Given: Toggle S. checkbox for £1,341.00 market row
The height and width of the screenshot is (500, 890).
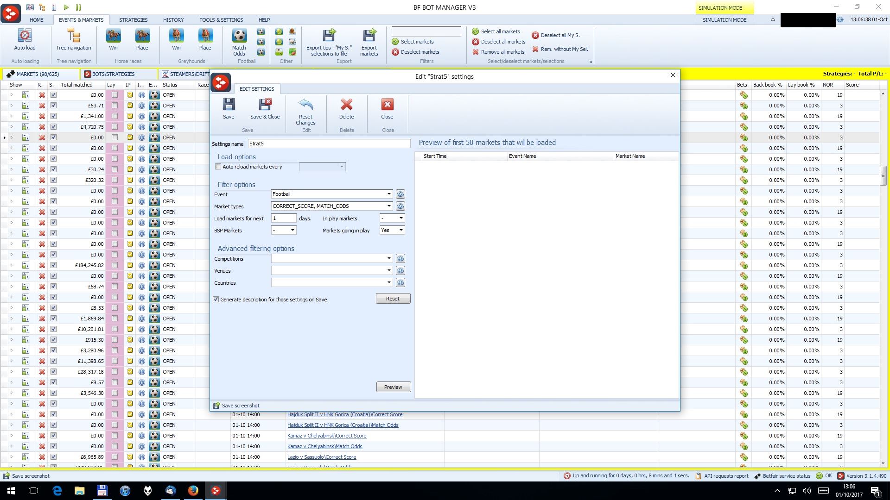Looking at the screenshot, I should pyautogui.click(x=53, y=116).
